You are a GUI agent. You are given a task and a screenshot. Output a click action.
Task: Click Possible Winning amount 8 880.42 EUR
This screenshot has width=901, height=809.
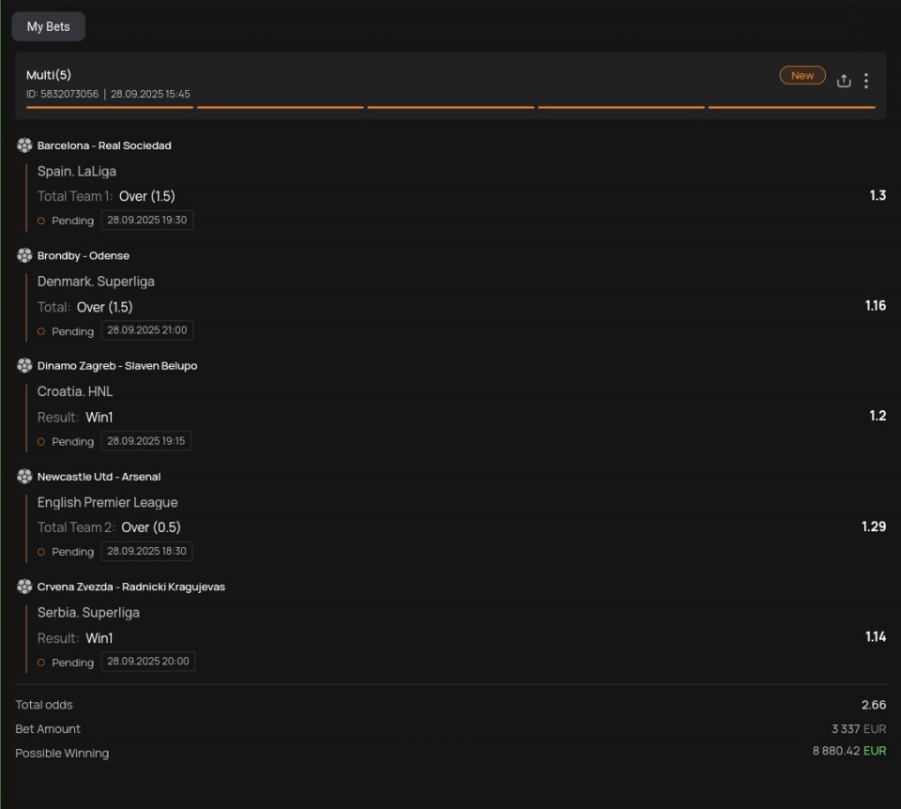point(848,752)
